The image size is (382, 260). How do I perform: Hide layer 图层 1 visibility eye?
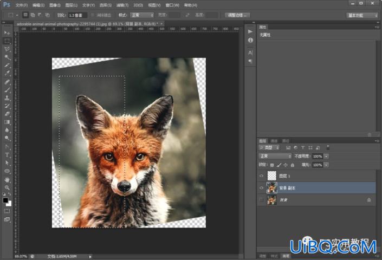(x=261, y=175)
